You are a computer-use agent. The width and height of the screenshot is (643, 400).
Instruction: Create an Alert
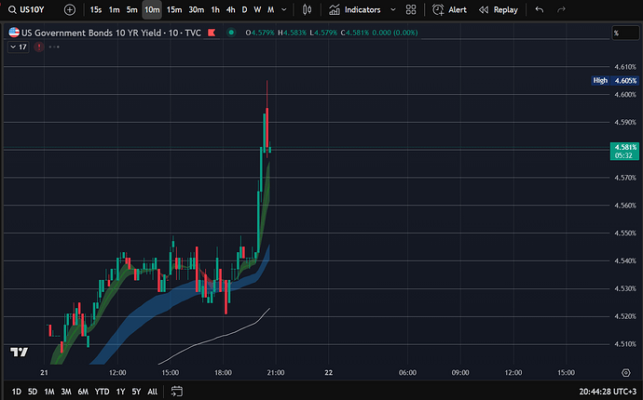[x=449, y=9]
